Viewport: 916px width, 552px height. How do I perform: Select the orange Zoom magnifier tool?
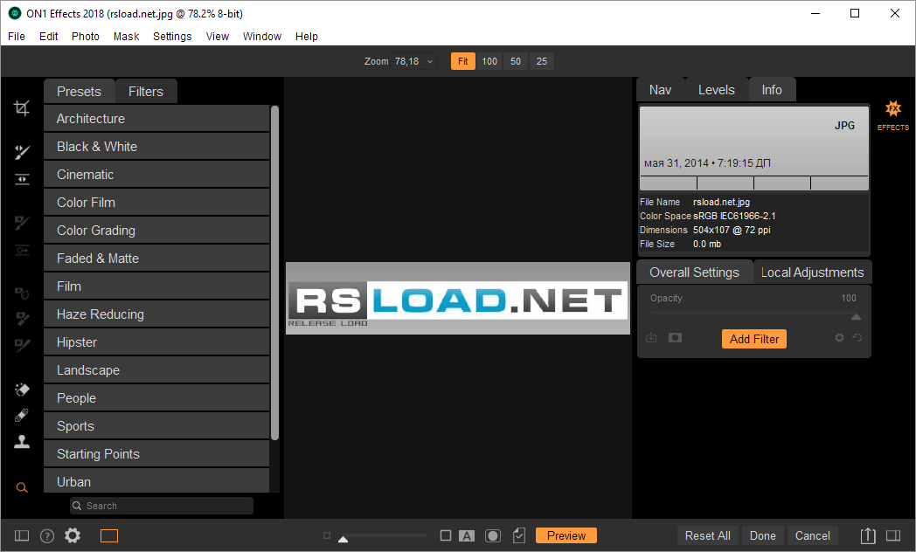22,488
